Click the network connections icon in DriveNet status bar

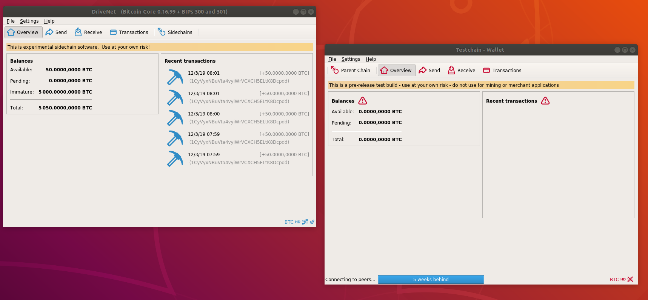click(x=305, y=222)
